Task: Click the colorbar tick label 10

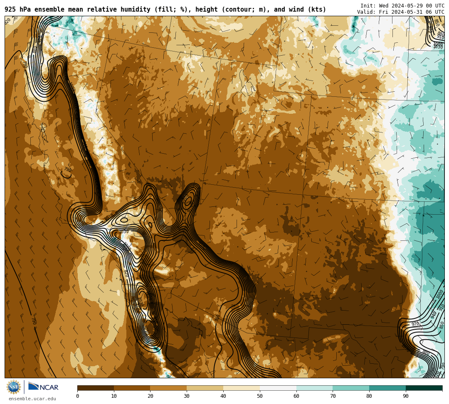Action: [114, 396]
